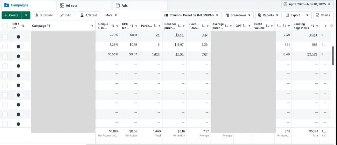337x145 pixels.
Task: Select checkbox for the 3.23% CTR row
Action: tap(5, 47)
